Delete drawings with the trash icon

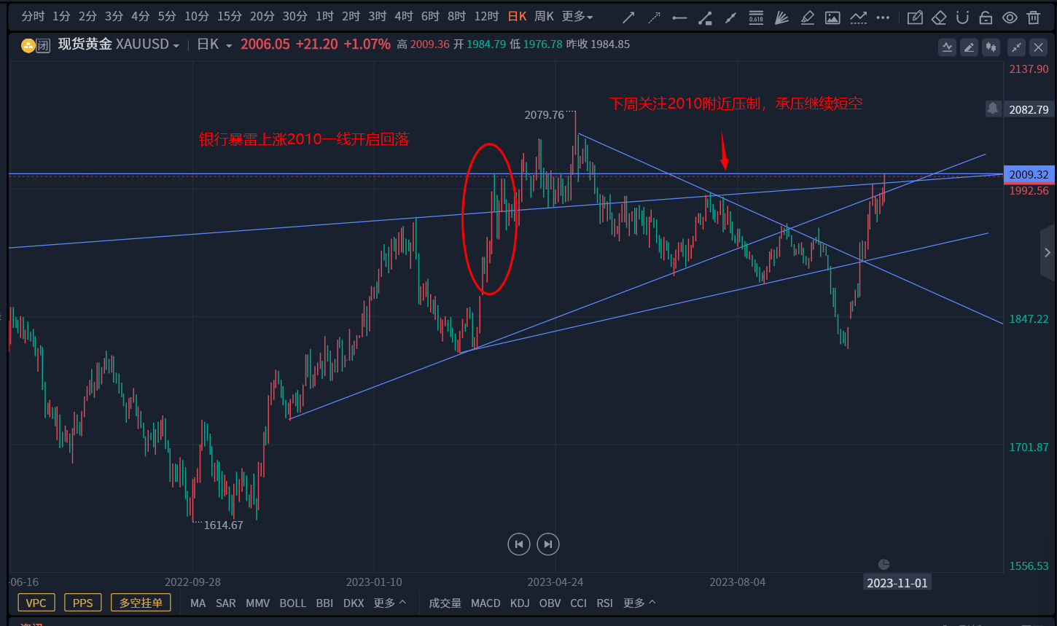coord(1033,17)
